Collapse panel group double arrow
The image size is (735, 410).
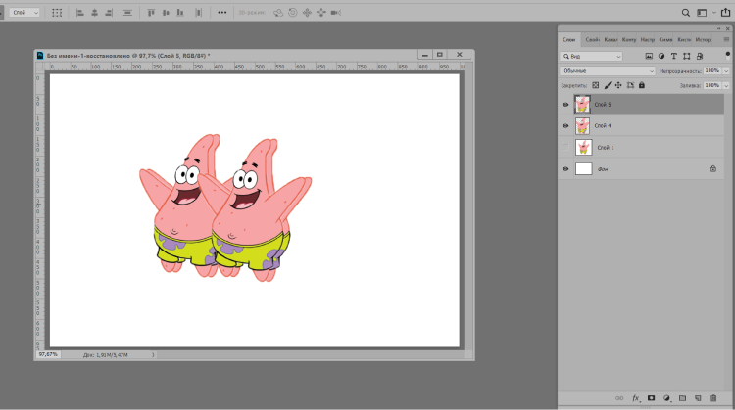point(718,28)
